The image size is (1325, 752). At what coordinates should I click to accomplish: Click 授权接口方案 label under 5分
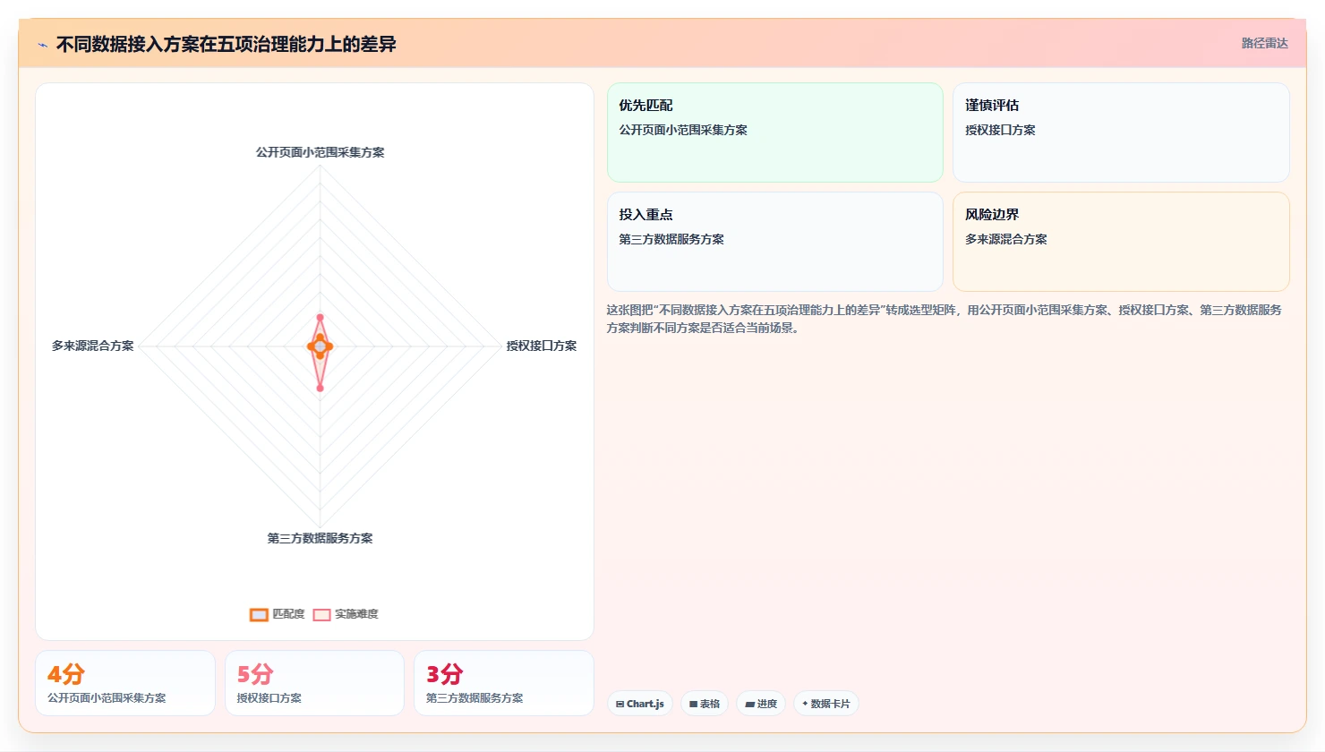click(269, 698)
